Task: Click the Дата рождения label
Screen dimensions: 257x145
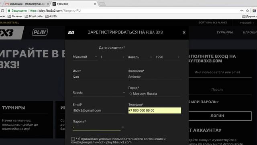Action: tap(112, 48)
